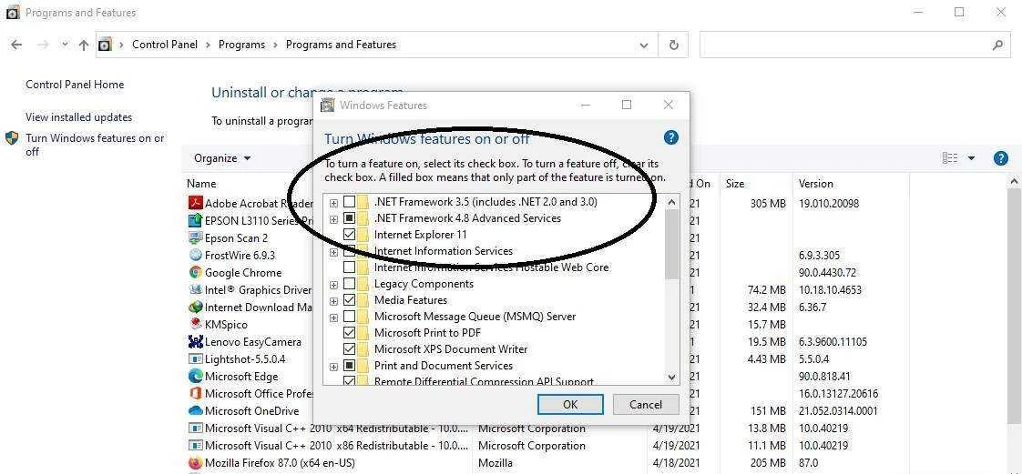Click Control Panel in the breadcrumb
The width and height of the screenshot is (1022, 474).
tap(165, 45)
